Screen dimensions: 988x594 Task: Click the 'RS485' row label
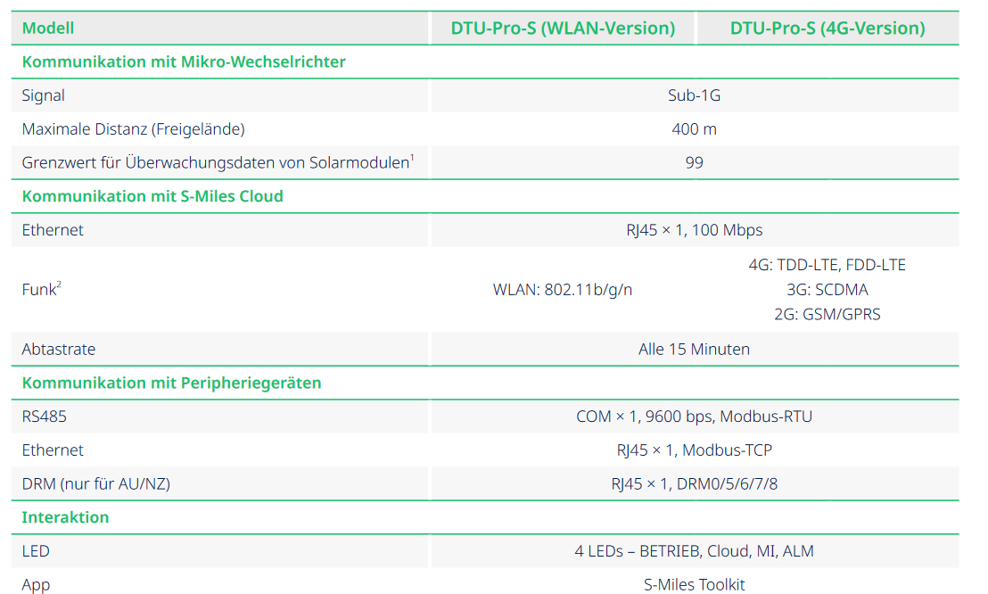(44, 417)
